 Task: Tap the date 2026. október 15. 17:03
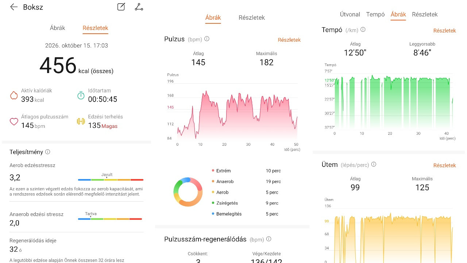(x=77, y=46)
